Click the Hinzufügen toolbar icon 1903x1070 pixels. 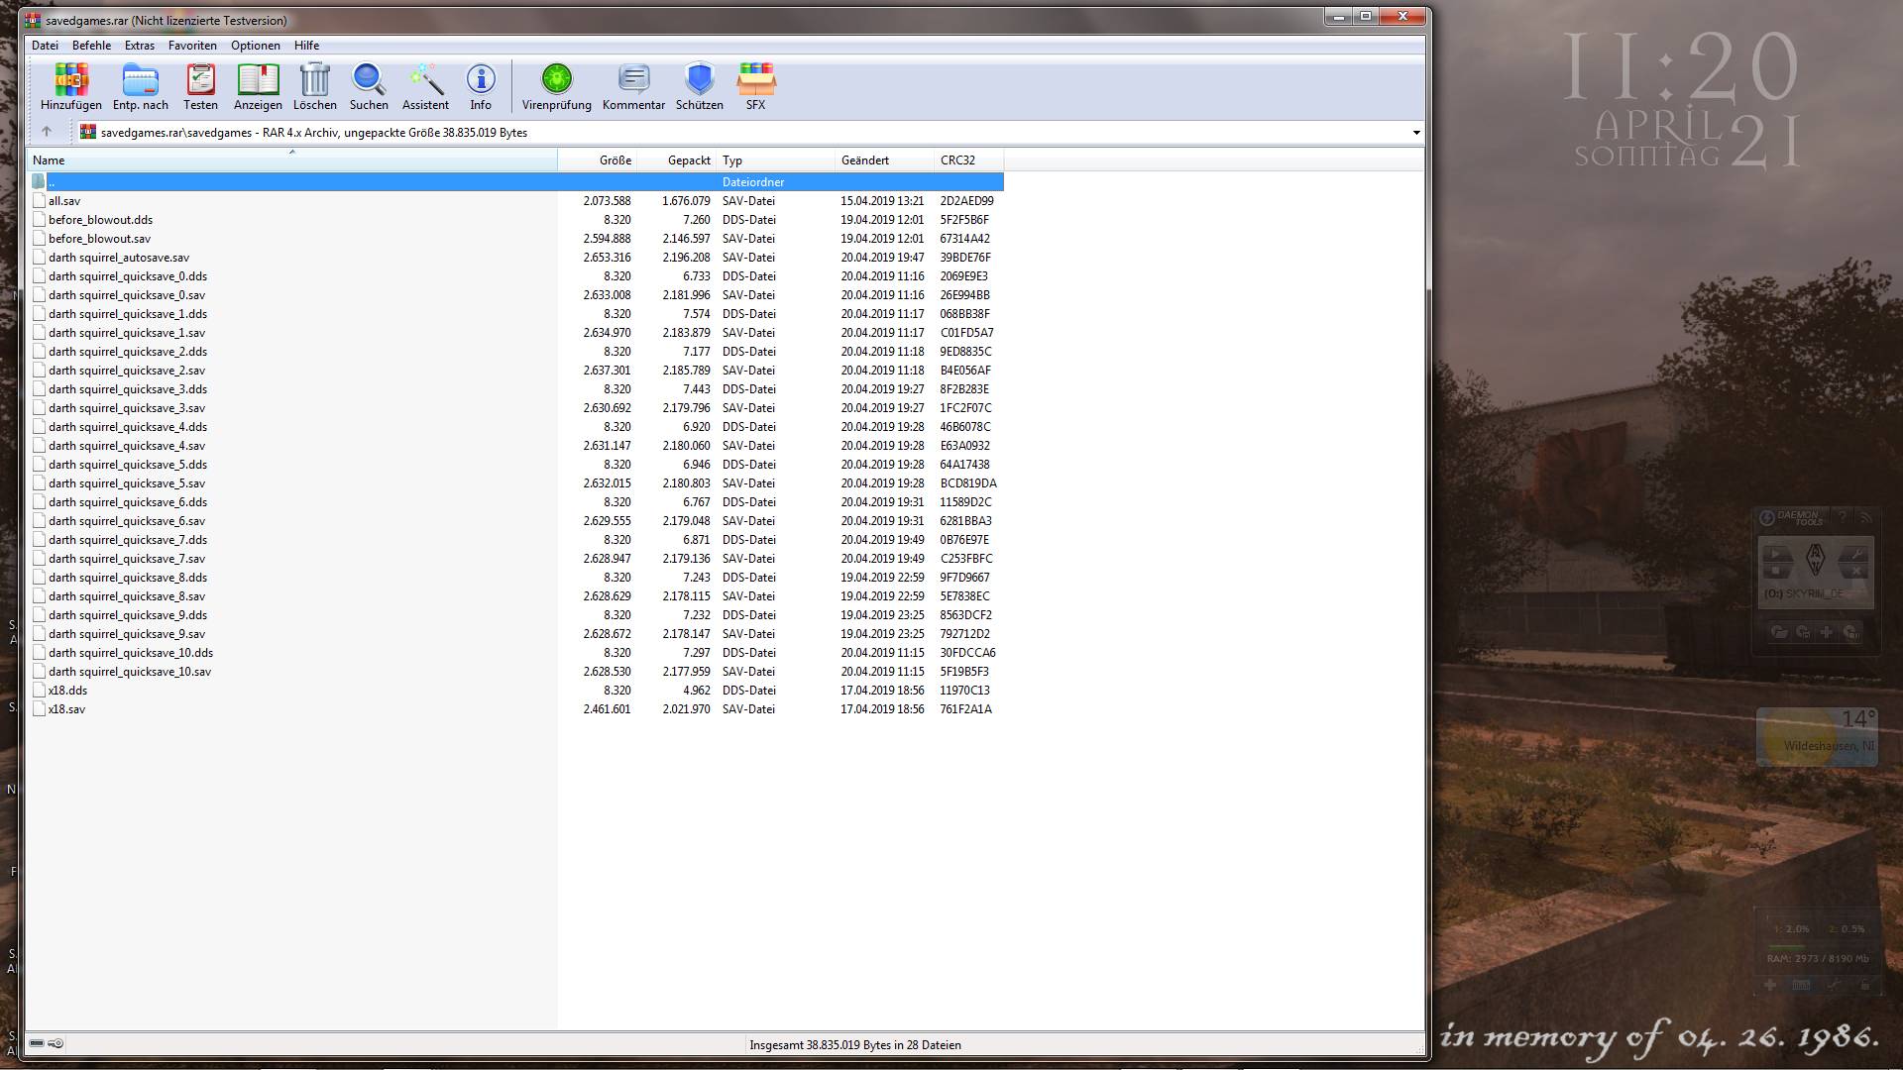70,86
